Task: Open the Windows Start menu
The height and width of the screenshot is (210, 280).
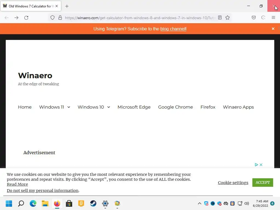Action: [9, 203]
